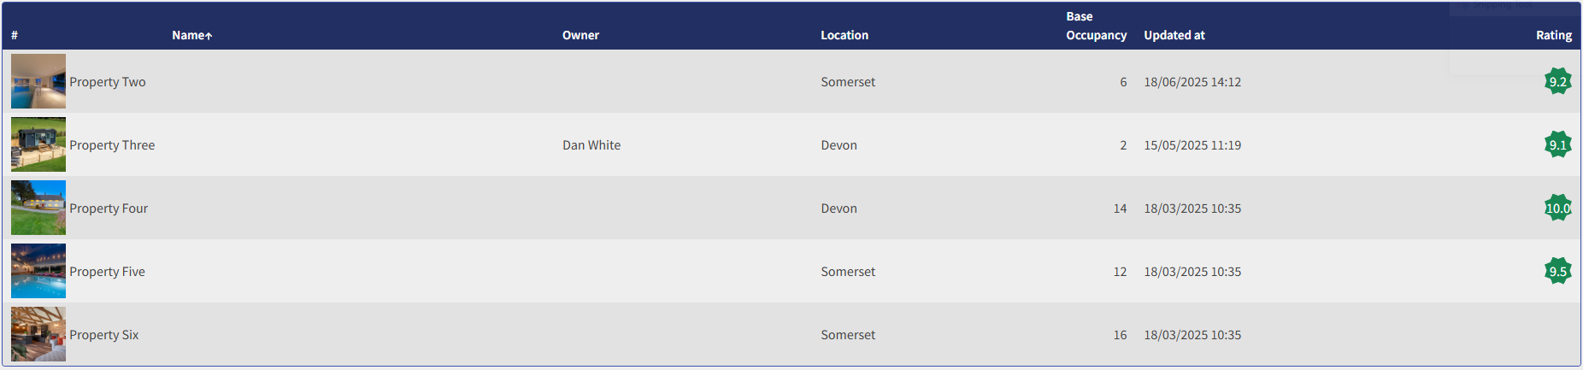Select owner Dan White
The width and height of the screenshot is (1583, 370).
pyautogui.click(x=591, y=145)
